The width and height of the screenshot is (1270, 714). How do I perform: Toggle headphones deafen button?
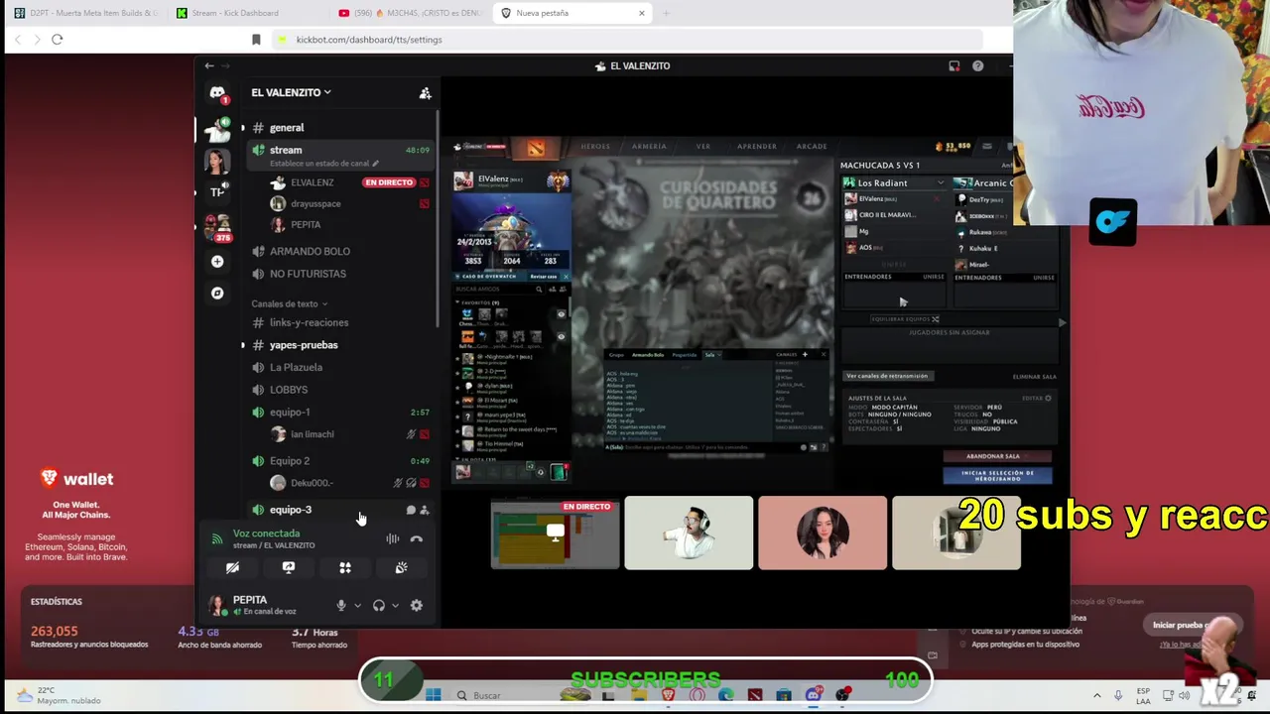[x=379, y=605]
